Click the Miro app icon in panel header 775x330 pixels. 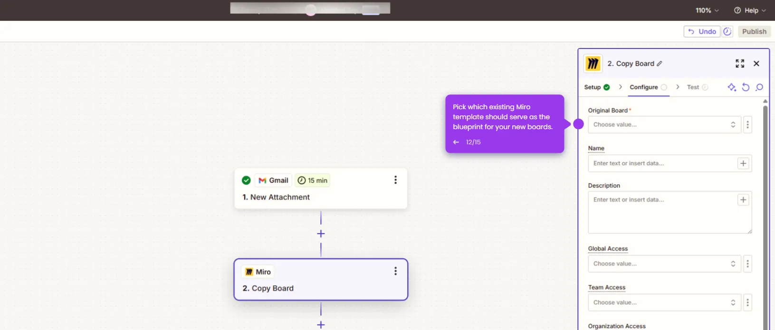pyautogui.click(x=593, y=64)
